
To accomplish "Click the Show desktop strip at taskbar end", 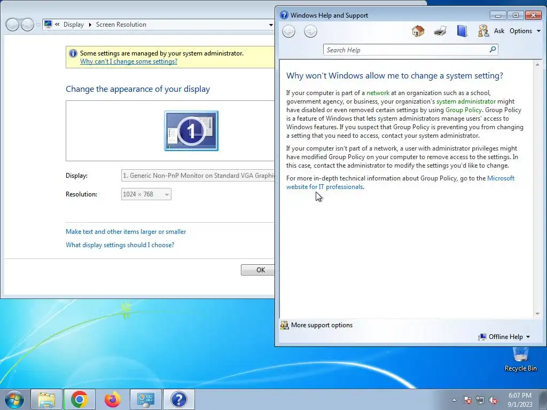I will pyautogui.click(x=543, y=399).
